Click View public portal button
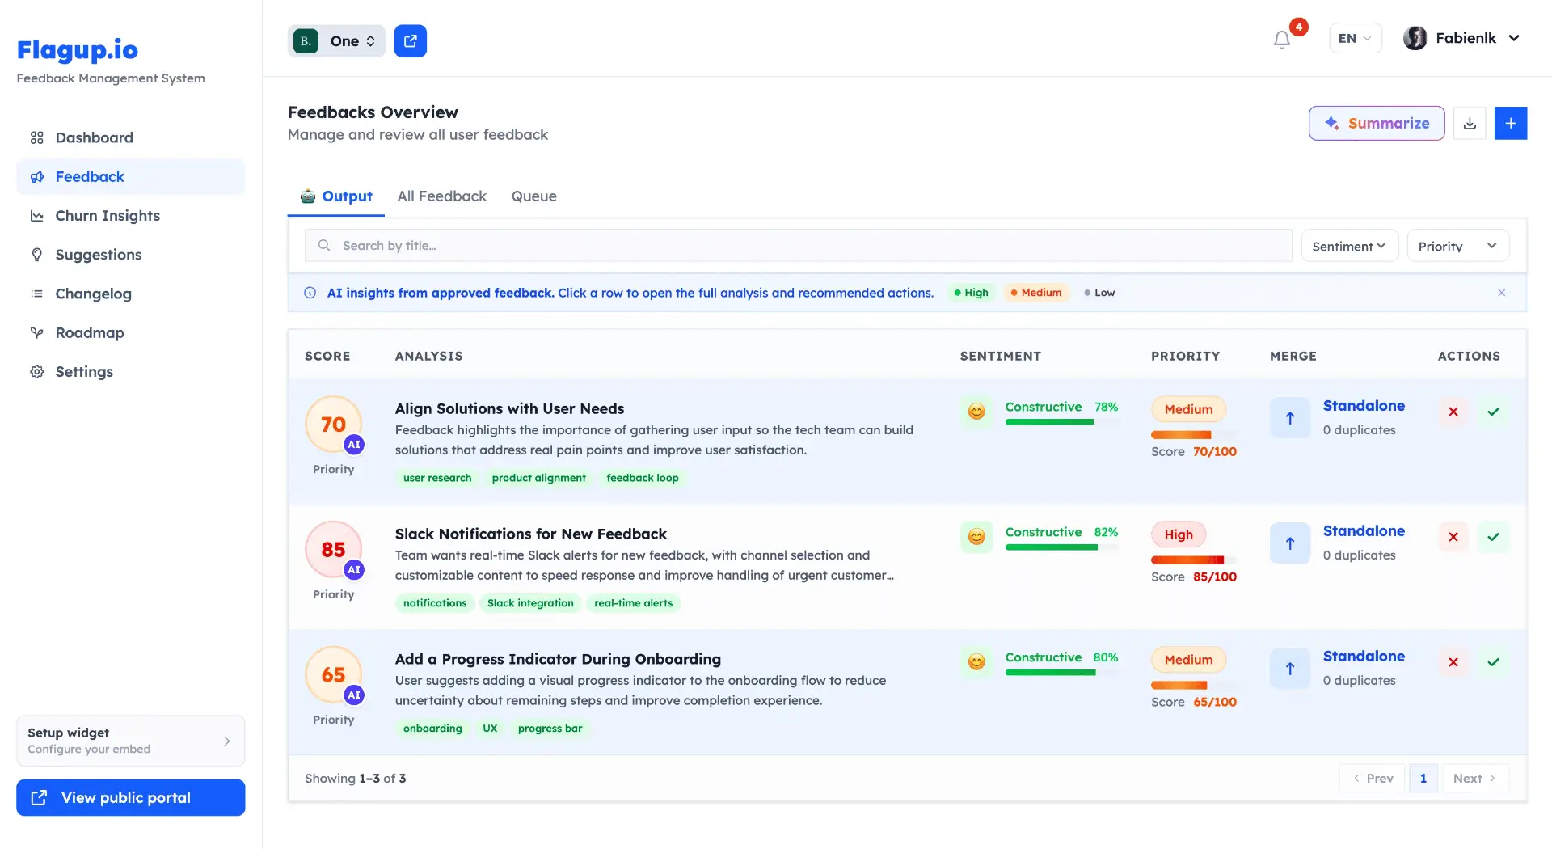Image resolution: width=1552 pixels, height=849 pixels. [x=130, y=798]
